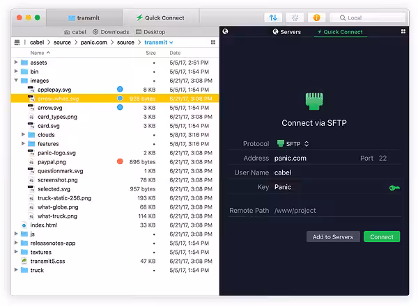
Task: Click the large green SFTP port icon
Action: [314, 102]
